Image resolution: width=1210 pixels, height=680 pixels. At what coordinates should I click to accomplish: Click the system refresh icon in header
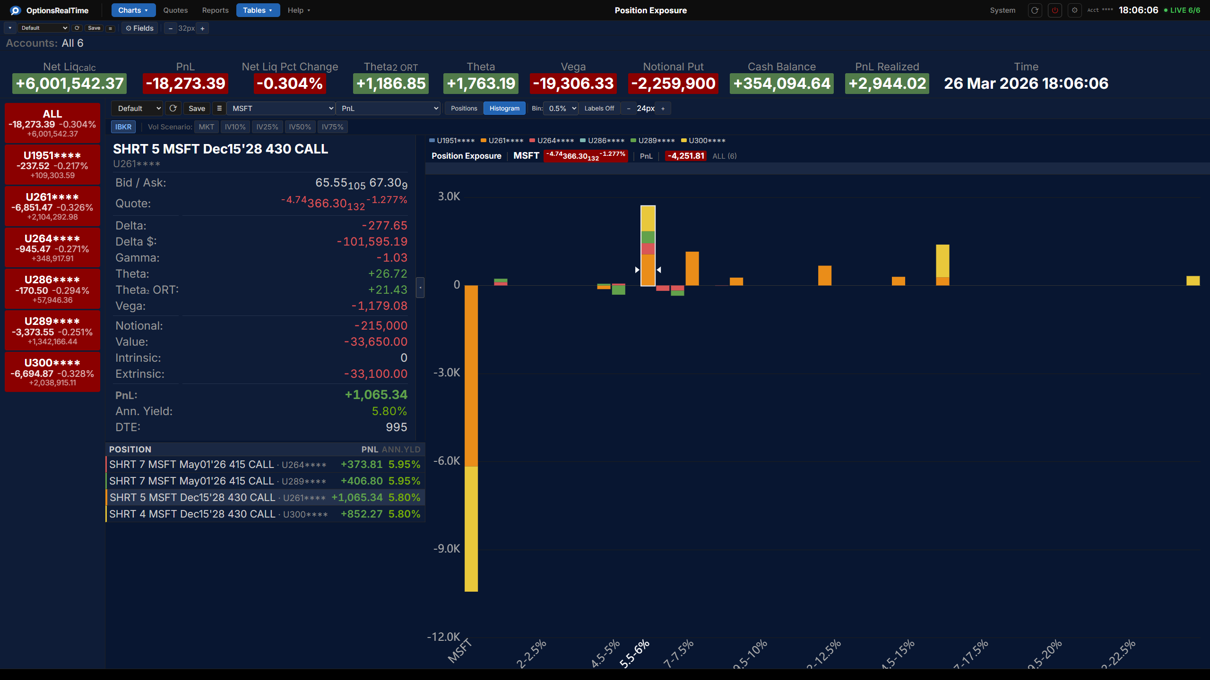[x=1035, y=10]
